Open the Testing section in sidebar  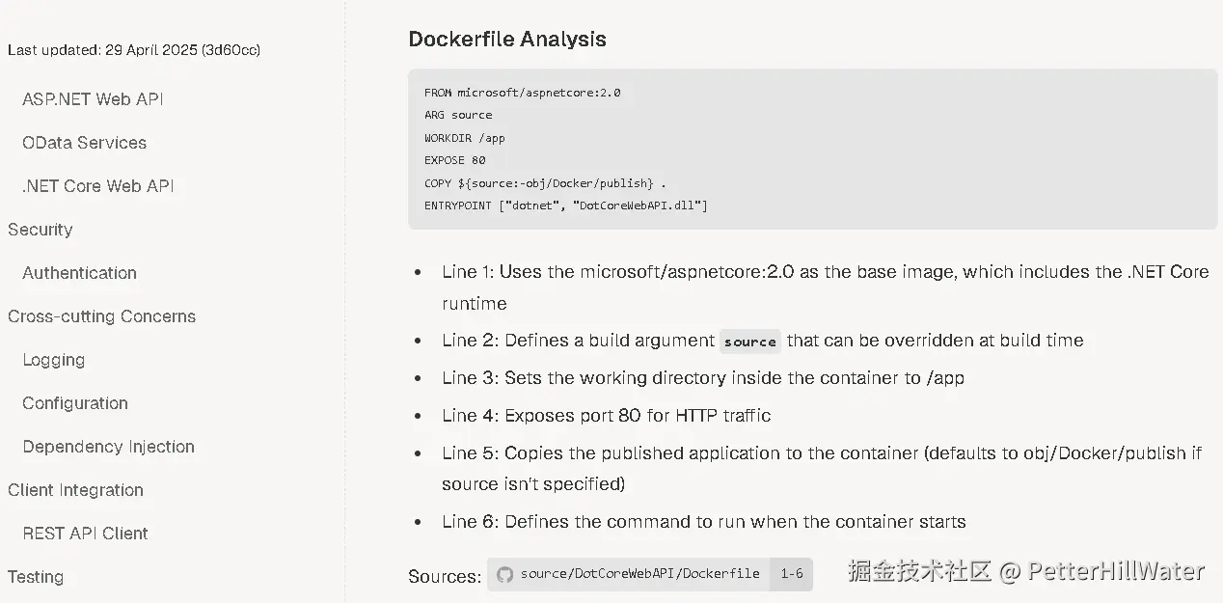36,577
